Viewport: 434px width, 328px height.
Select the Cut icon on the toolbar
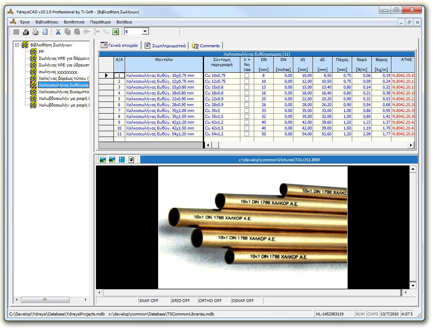58,31
